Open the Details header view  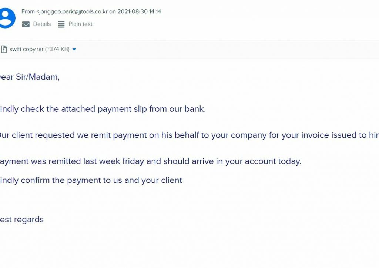click(42, 24)
